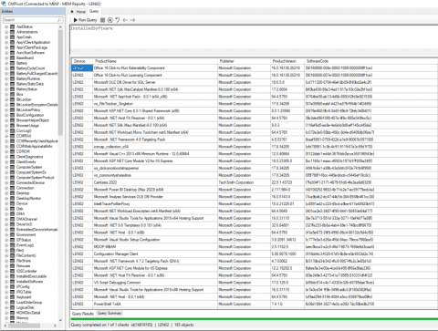Click the BaseBoard table icon
Image resolution: width=438 pixels, height=331 pixels.
coord(12,57)
